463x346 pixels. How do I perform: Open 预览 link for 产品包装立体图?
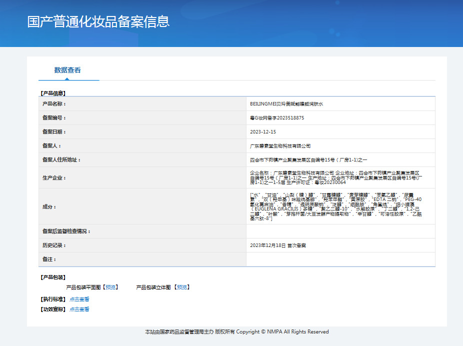point(182,287)
